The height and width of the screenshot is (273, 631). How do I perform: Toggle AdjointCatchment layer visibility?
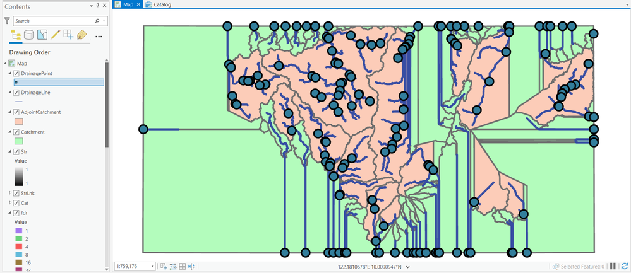point(16,112)
